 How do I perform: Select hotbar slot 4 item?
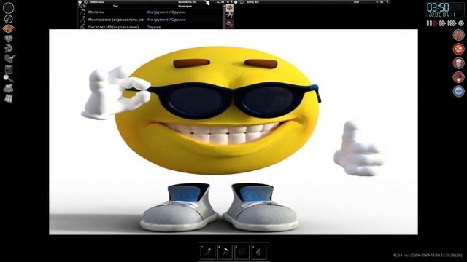(259, 252)
